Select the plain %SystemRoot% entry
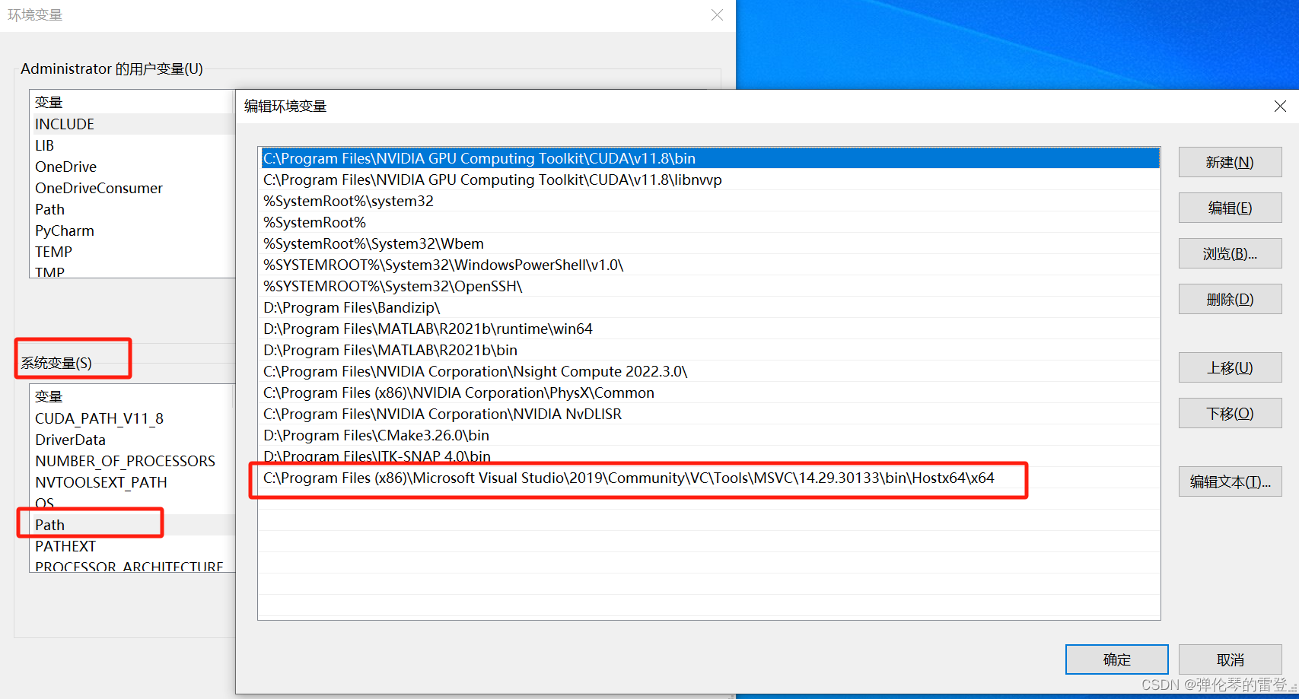This screenshot has width=1299, height=699. point(710,222)
